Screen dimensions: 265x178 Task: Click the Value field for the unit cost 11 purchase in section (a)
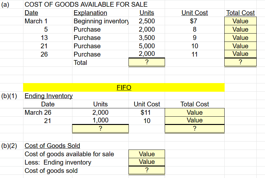click(x=240, y=54)
